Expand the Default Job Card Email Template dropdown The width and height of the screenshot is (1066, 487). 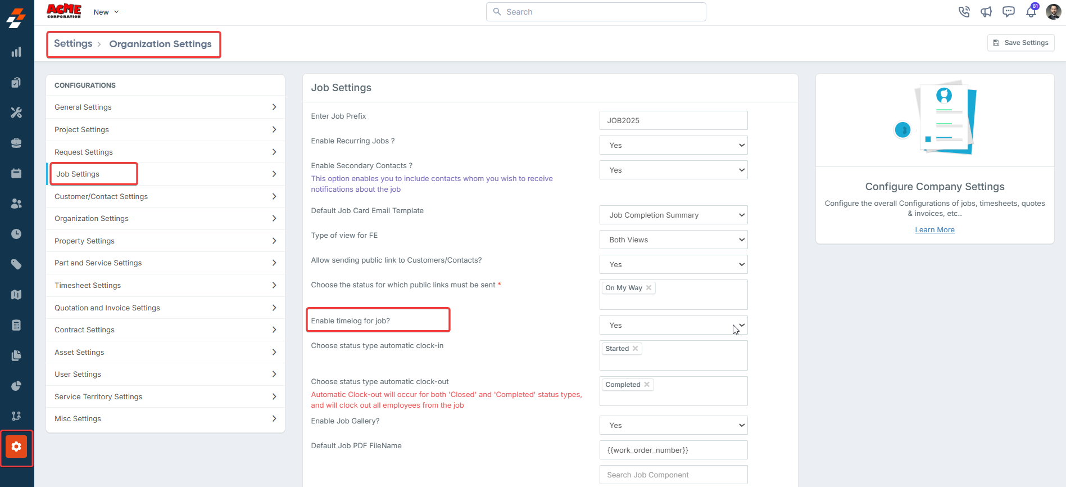pos(673,215)
